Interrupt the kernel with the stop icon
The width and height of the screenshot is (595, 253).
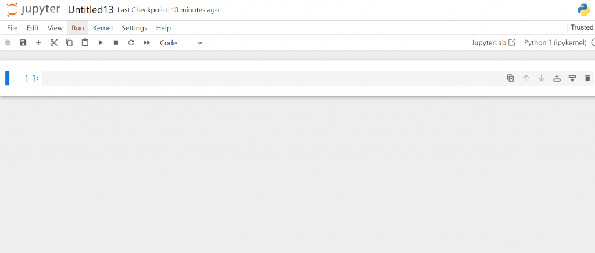point(116,43)
